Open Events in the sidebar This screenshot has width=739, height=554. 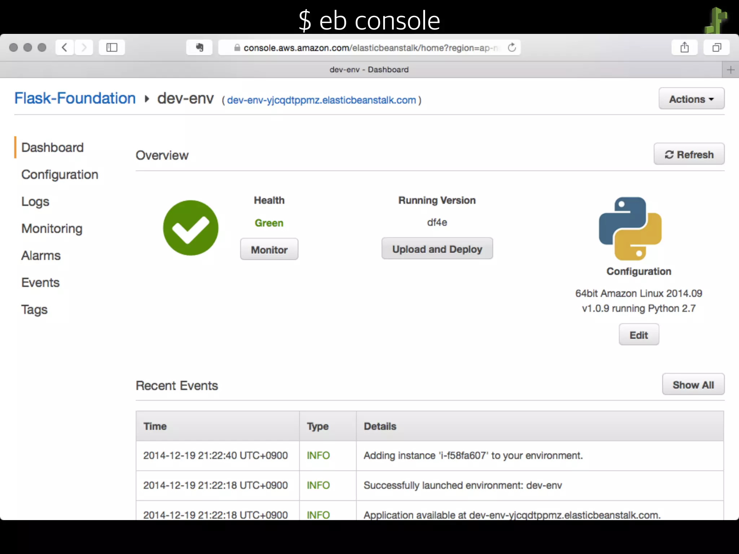(40, 282)
